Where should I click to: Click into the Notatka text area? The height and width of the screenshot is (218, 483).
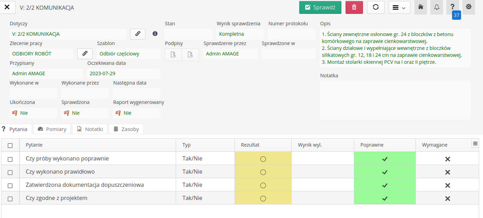click(395, 100)
